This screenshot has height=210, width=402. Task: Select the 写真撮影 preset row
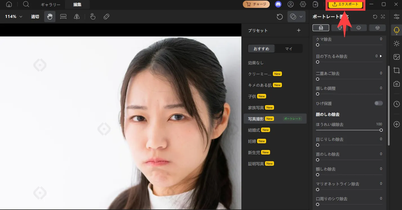[275, 119]
